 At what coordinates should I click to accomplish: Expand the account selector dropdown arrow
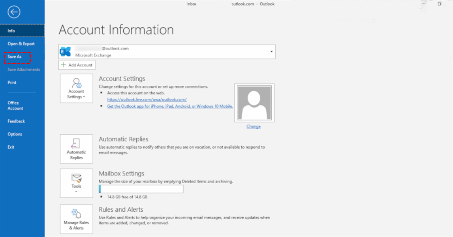point(271,52)
